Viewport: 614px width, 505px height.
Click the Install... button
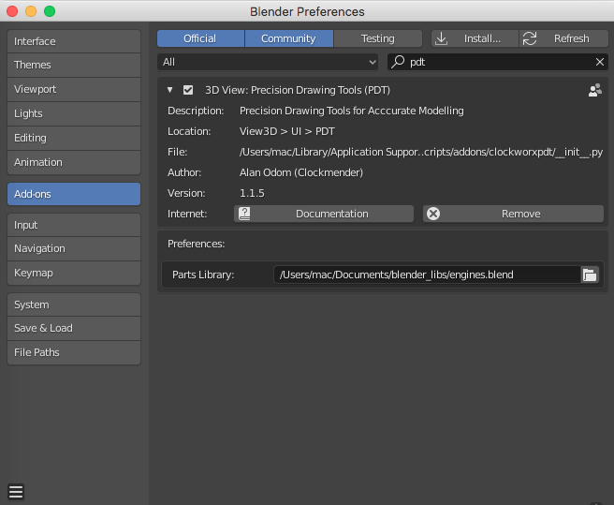point(475,38)
